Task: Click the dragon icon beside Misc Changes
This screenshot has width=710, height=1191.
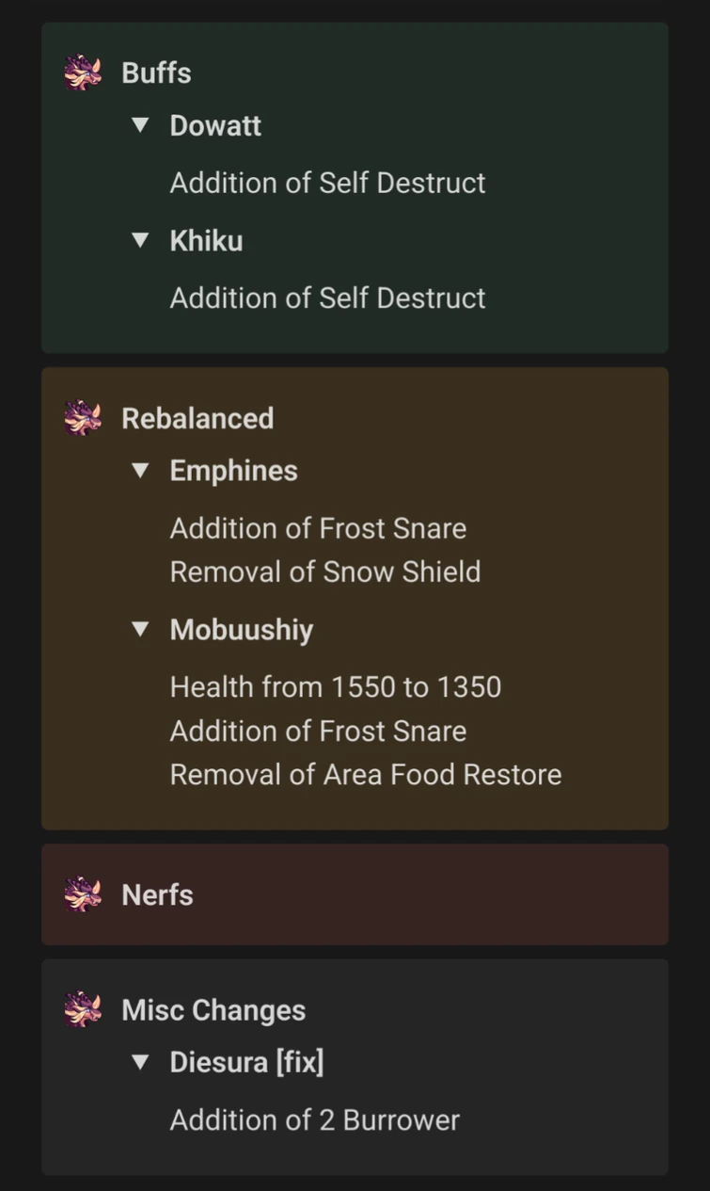Action: pyautogui.click(x=83, y=1009)
